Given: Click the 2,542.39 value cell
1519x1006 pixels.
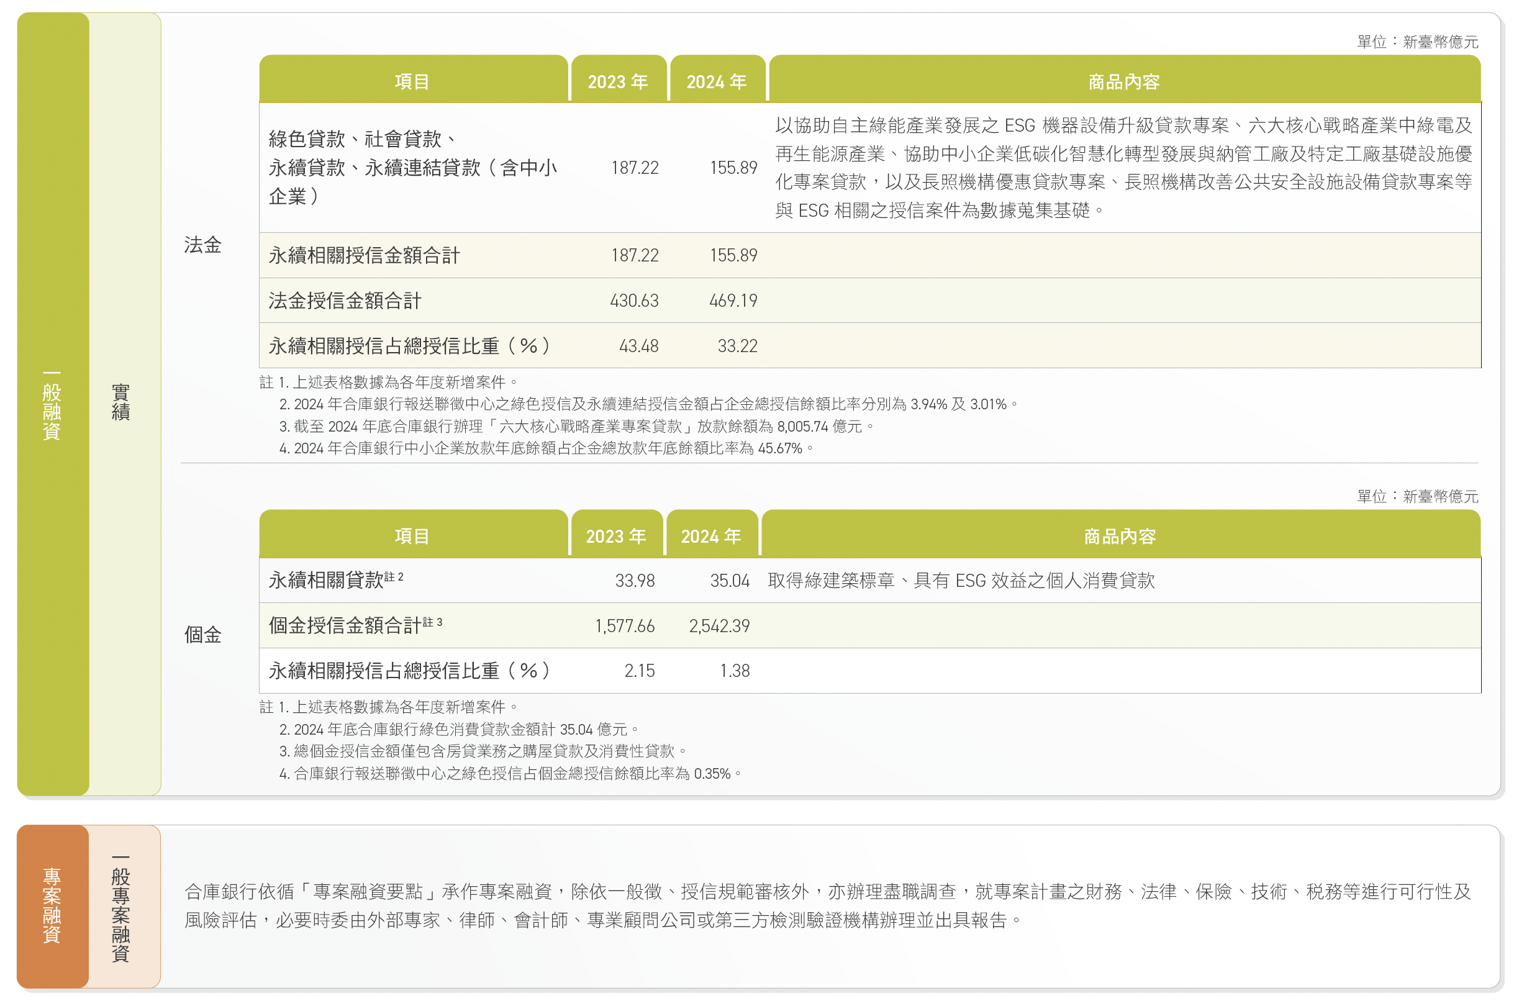Looking at the screenshot, I should pos(719,625).
